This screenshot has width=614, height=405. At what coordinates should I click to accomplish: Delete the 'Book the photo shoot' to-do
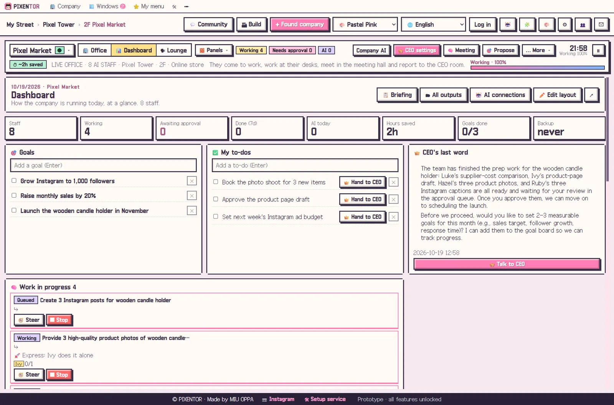[393, 182]
